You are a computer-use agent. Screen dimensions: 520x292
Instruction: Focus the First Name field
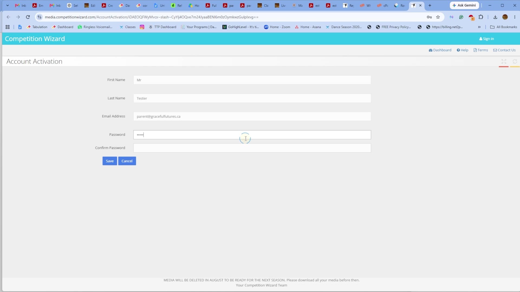coord(252,80)
